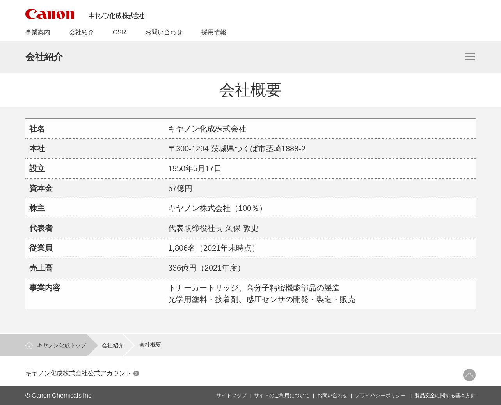This screenshot has width=501, height=405.
Task: Click the value 57億円
Action: [x=180, y=188]
